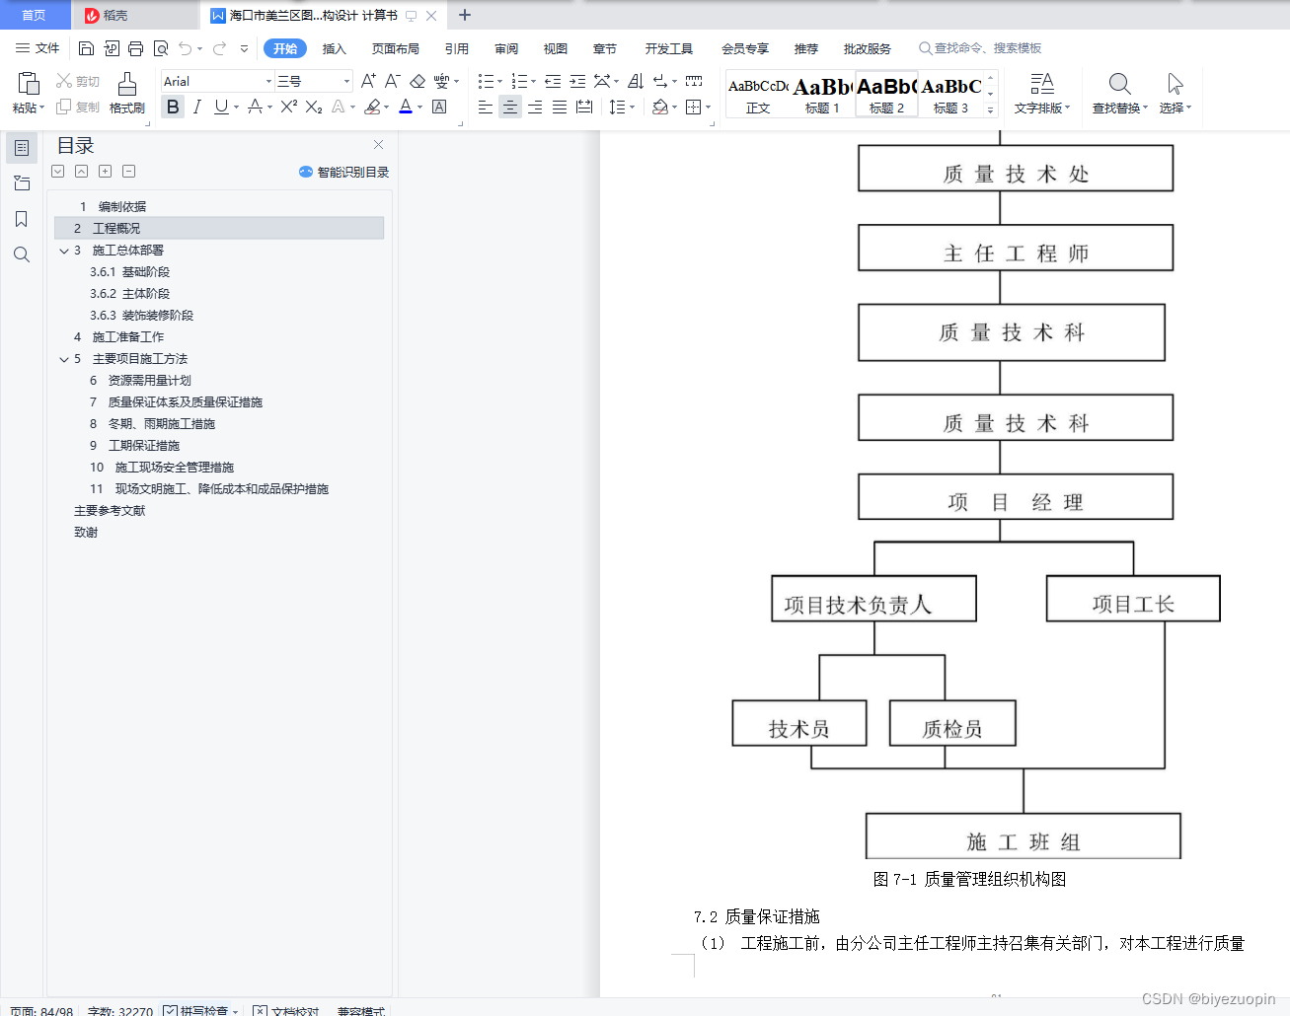Screen dimensions: 1290x1016
Task: Open the 文件 menu
Action: [38, 48]
